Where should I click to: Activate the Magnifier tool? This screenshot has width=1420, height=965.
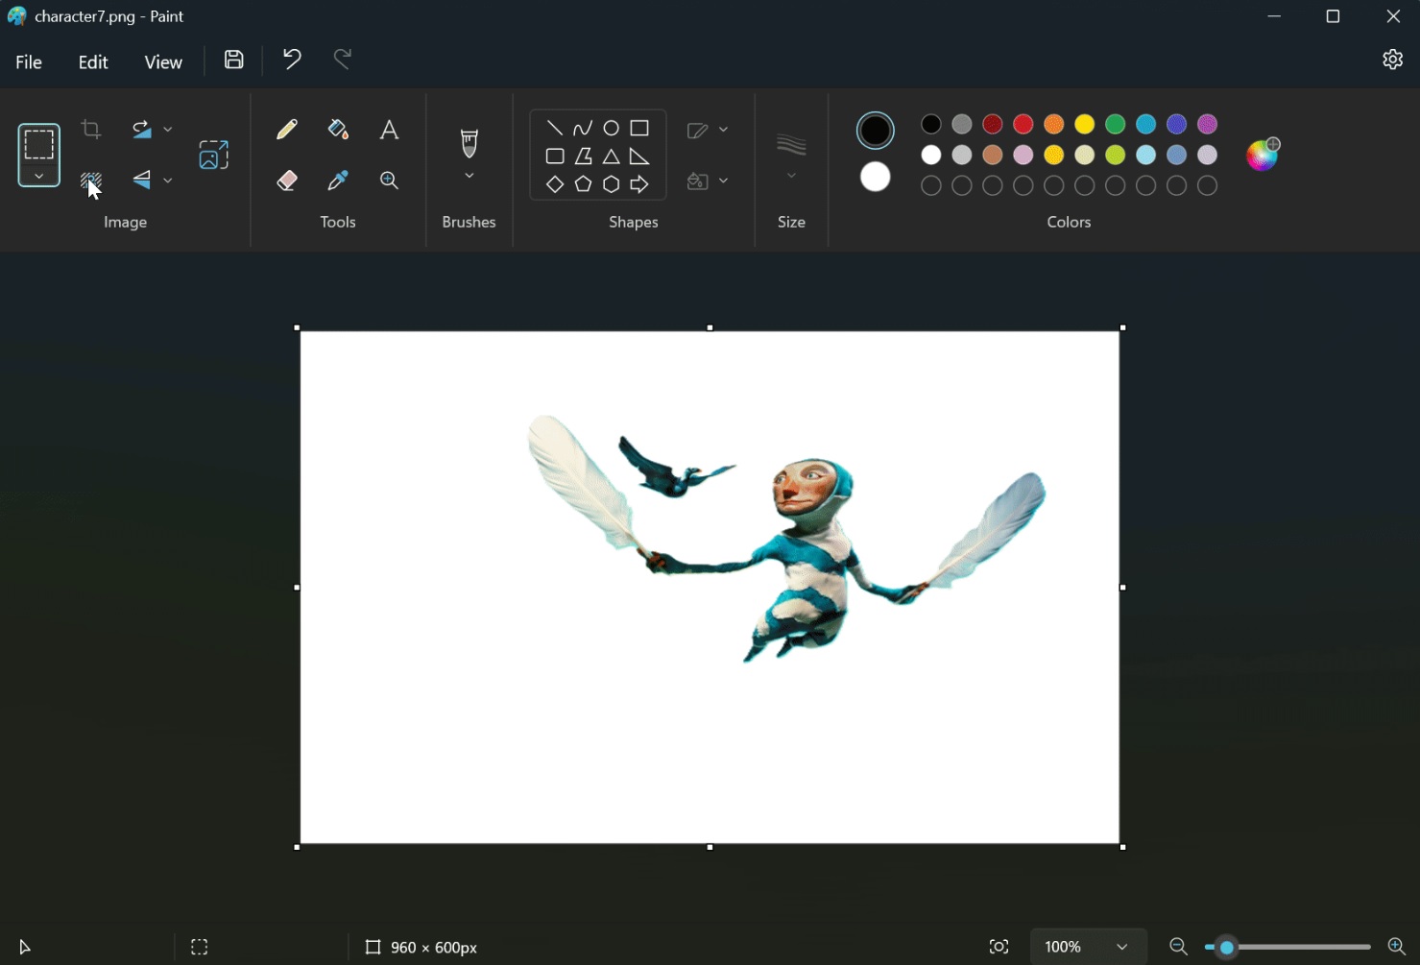388,180
